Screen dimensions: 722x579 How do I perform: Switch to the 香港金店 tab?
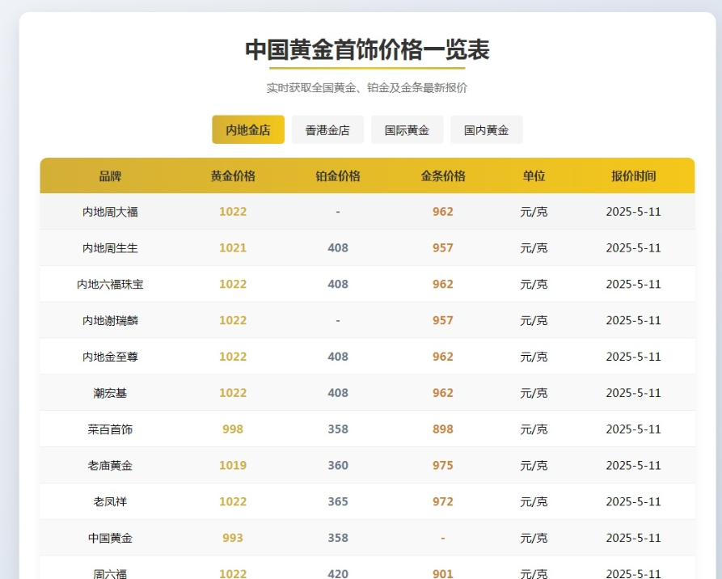tap(327, 130)
